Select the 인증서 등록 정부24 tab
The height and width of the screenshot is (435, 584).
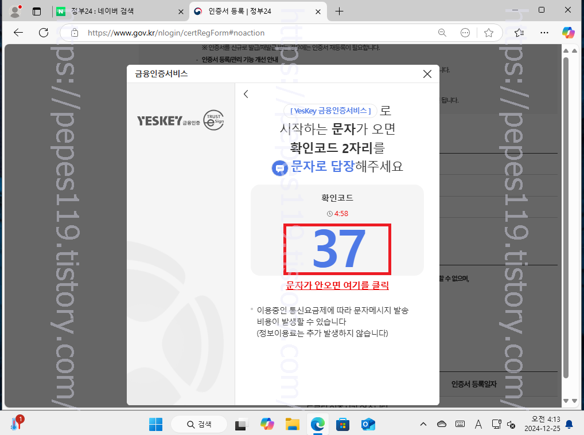point(258,11)
